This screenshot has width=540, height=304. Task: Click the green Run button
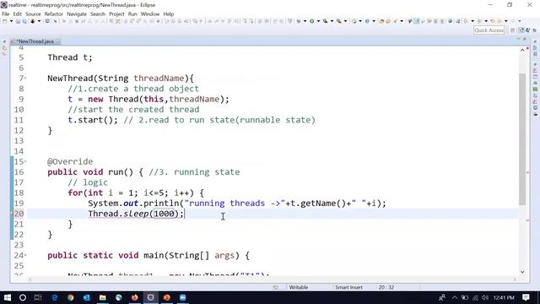[311, 21]
